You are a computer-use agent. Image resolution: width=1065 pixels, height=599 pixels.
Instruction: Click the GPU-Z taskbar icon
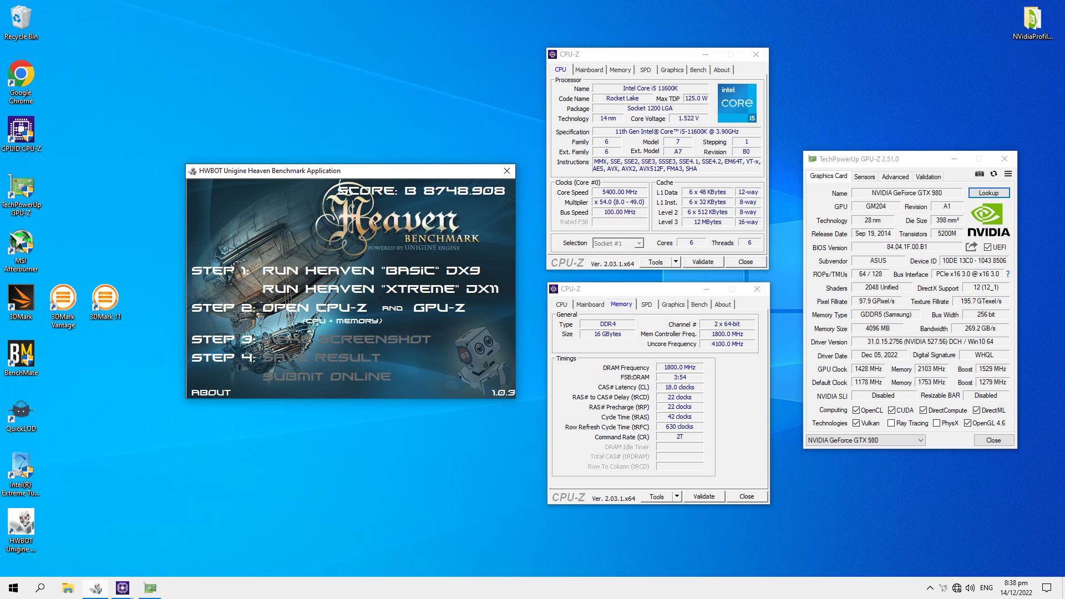point(150,588)
